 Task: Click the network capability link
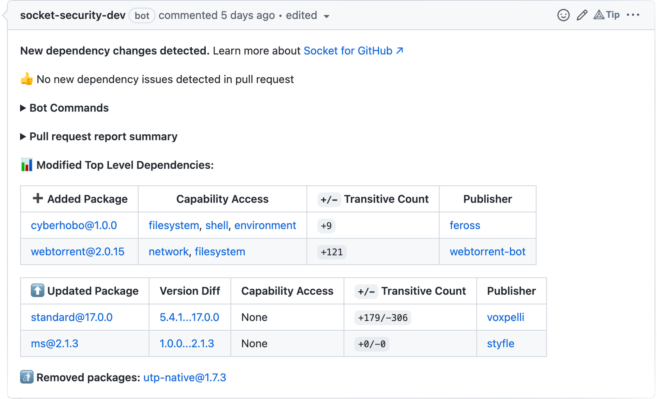(168, 251)
